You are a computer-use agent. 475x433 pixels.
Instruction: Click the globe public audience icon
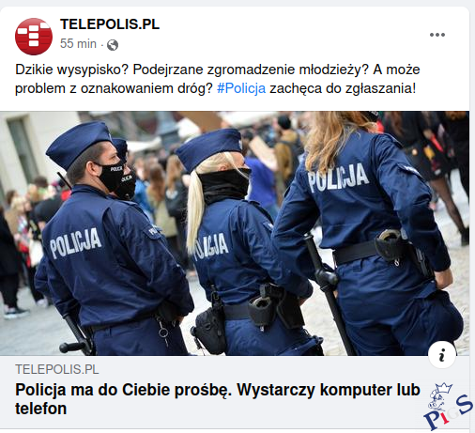pyautogui.click(x=113, y=45)
